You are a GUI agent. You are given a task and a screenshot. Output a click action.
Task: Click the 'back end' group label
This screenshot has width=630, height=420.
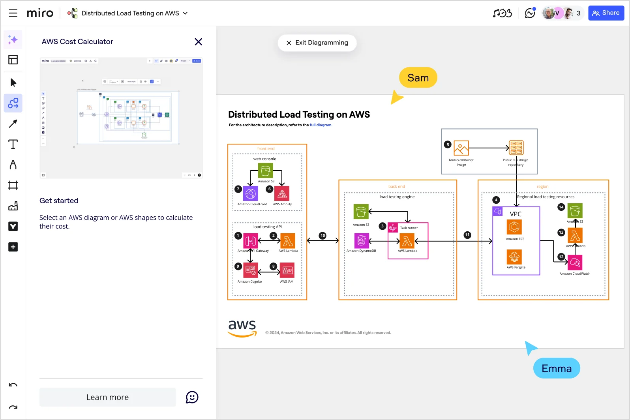click(x=397, y=187)
